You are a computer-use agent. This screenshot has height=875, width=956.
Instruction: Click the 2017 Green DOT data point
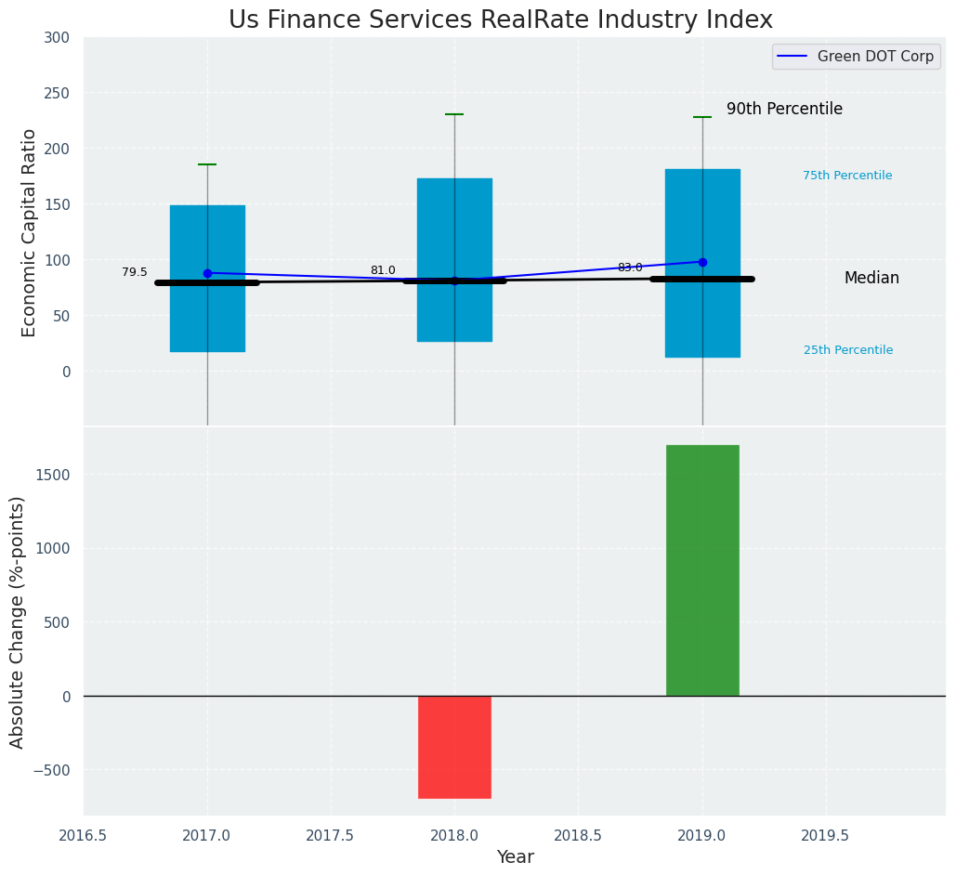(207, 273)
